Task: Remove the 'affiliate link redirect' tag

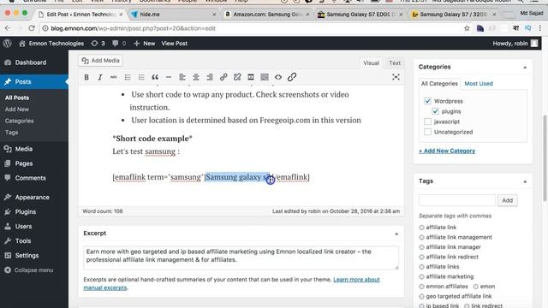Action: [421, 257]
